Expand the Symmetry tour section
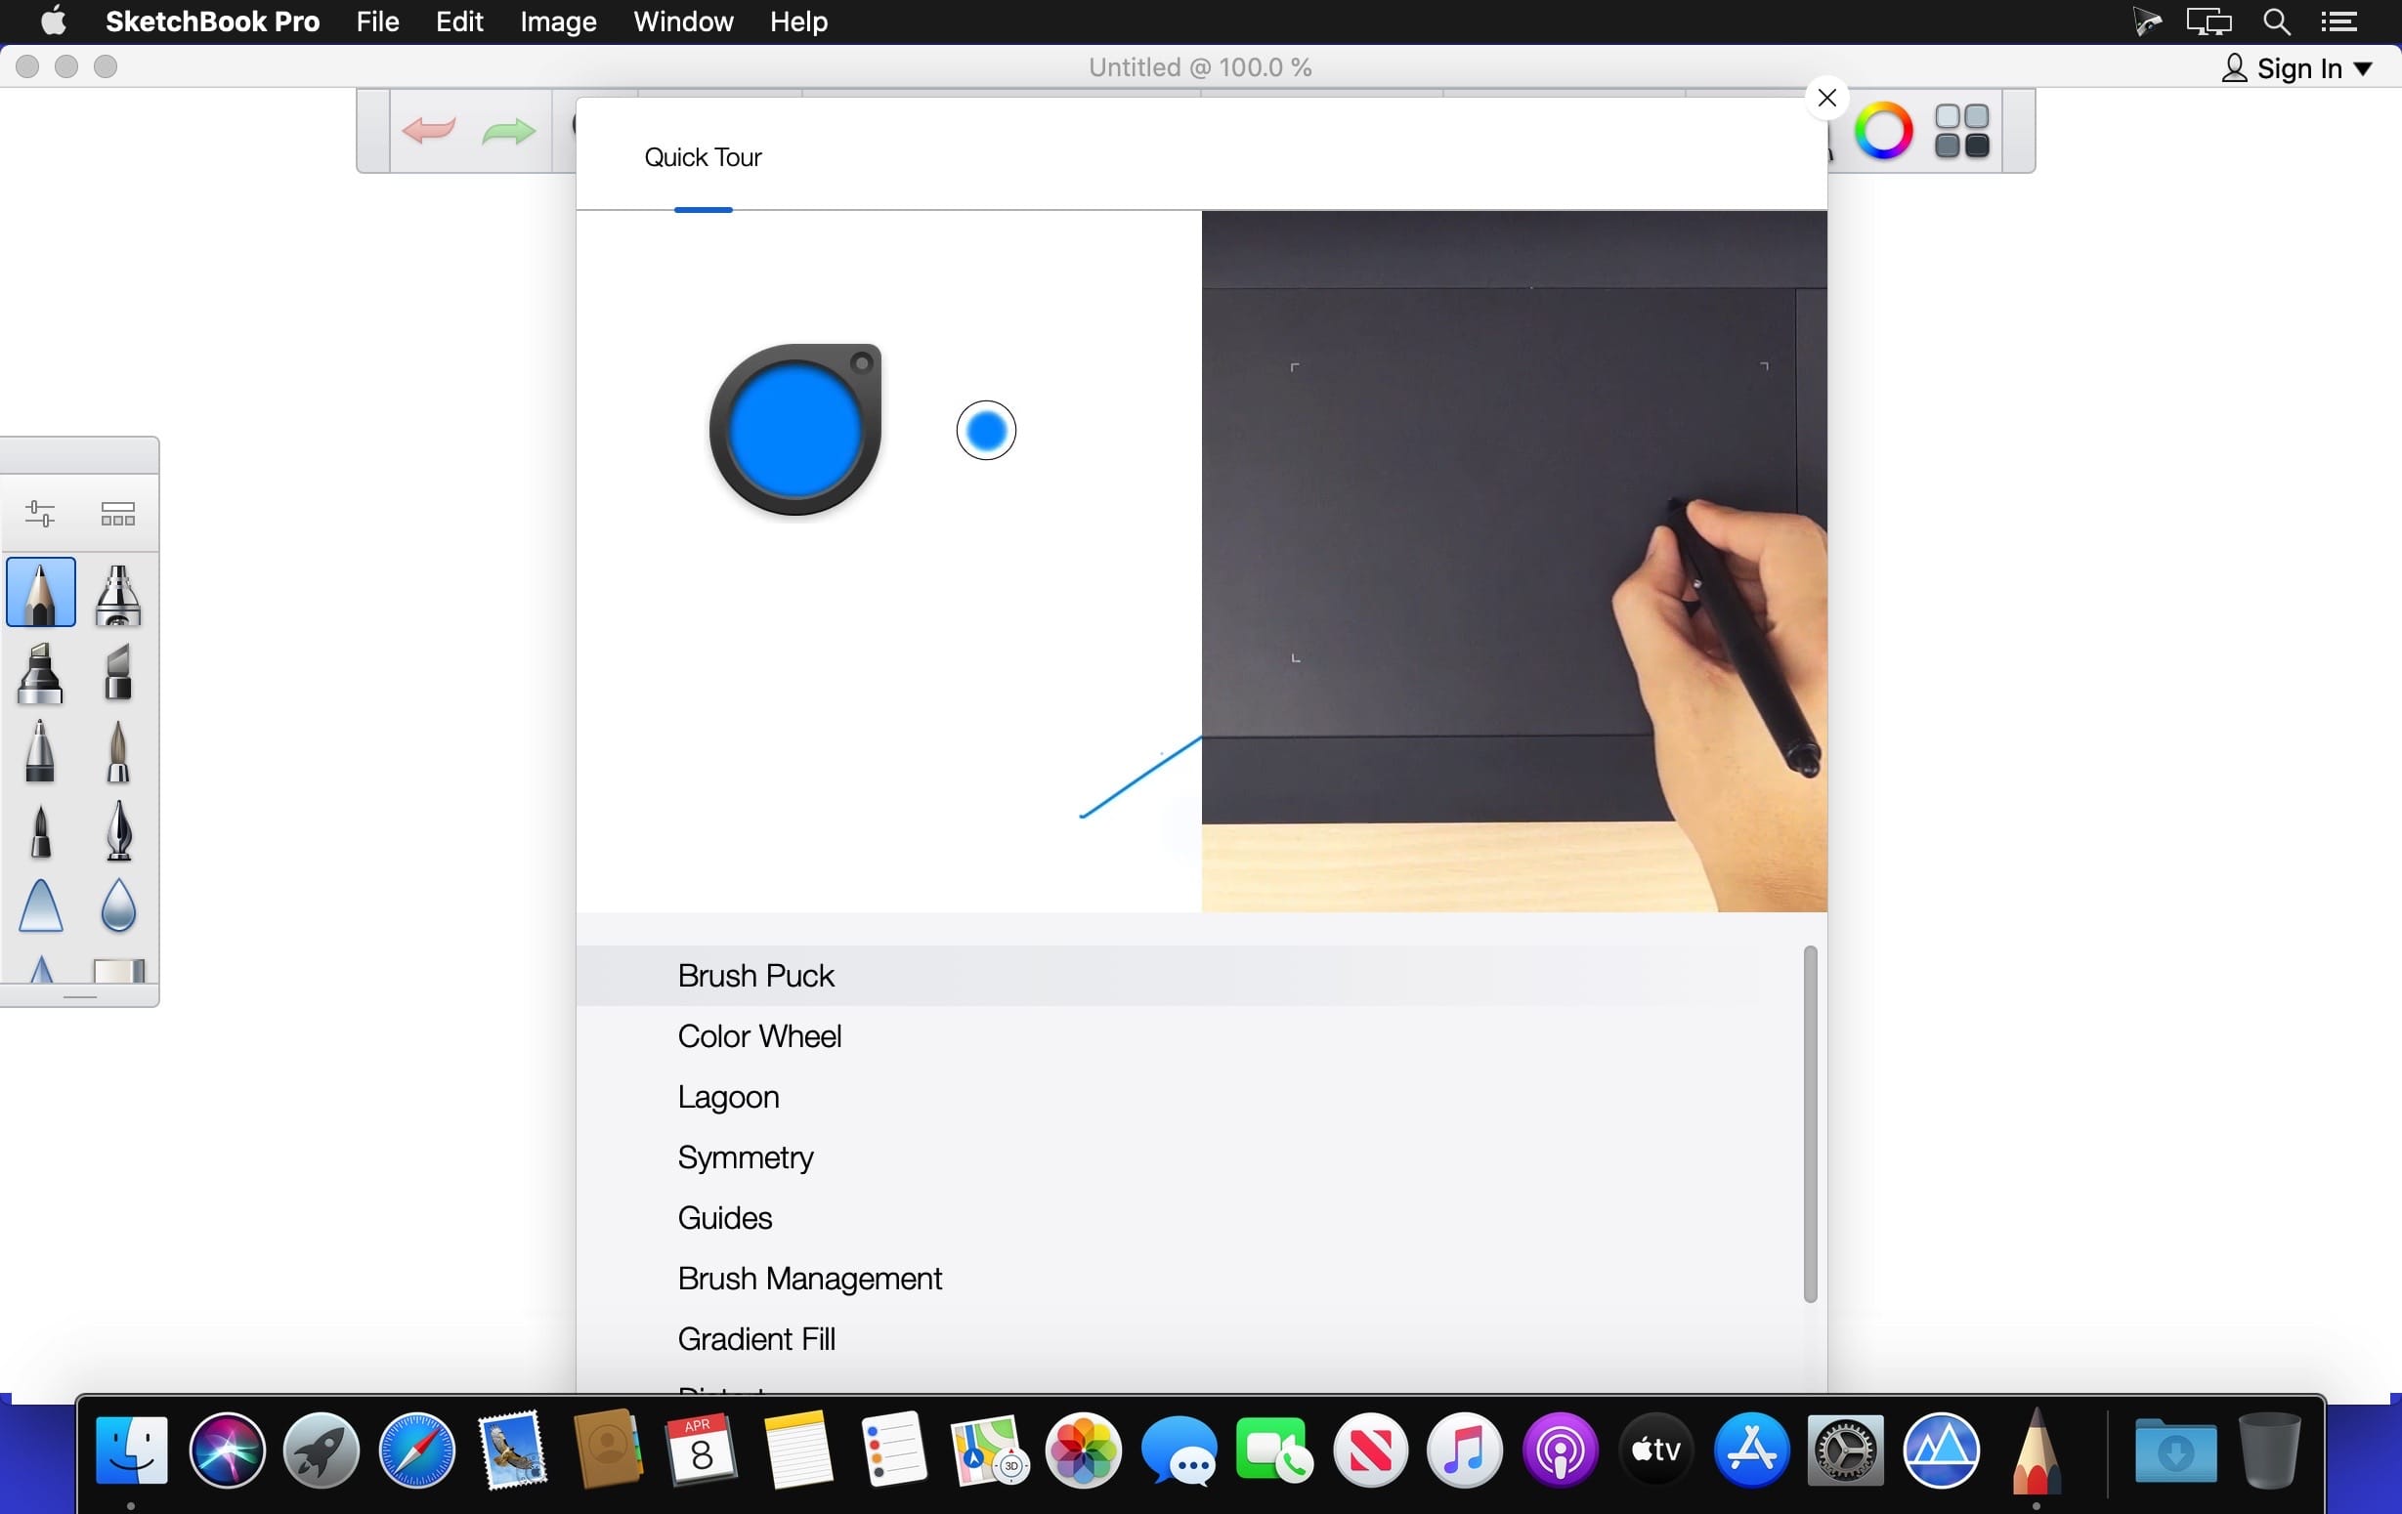 click(745, 1155)
